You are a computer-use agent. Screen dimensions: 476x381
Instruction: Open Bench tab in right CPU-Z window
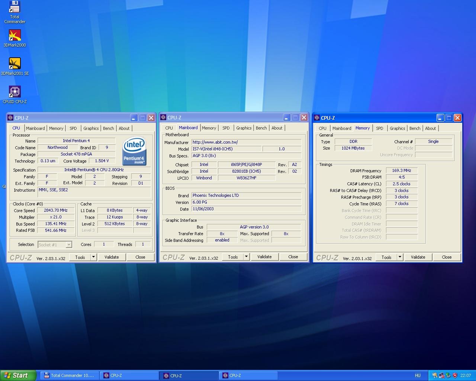coord(415,128)
